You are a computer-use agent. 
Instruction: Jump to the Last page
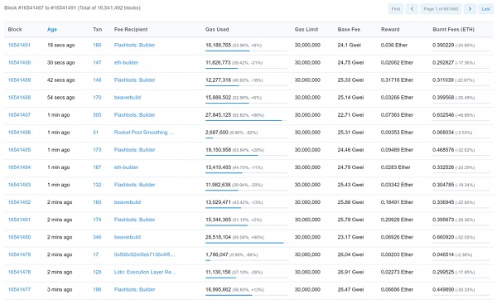click(x=485, y=9)
